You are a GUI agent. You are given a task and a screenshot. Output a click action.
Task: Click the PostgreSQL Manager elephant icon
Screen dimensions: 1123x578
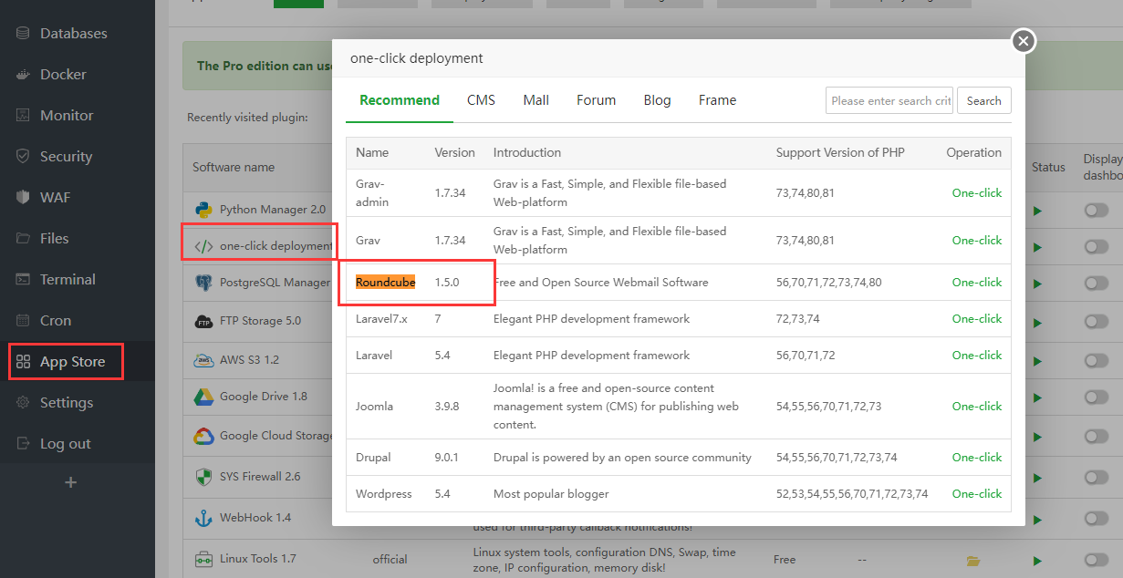(203, 283)
